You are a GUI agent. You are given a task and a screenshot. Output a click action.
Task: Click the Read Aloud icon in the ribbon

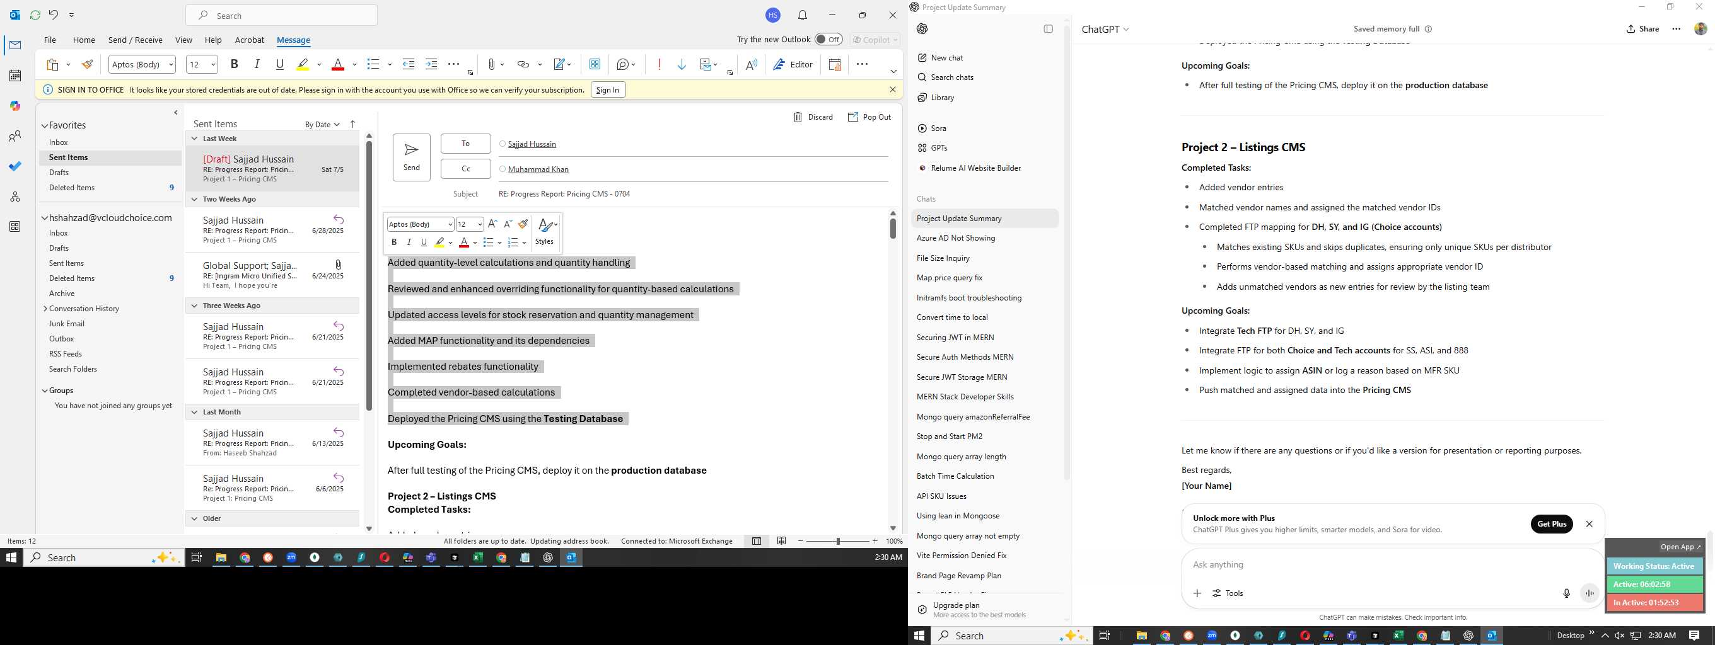pos(751,64)
